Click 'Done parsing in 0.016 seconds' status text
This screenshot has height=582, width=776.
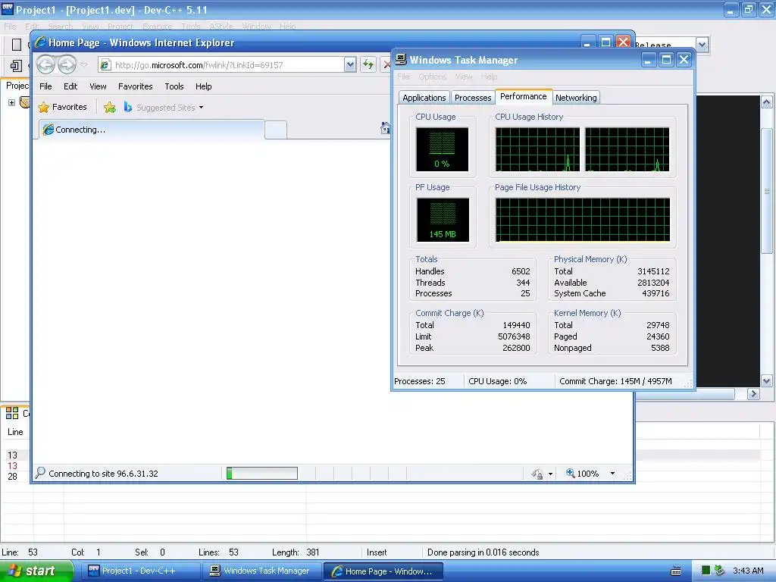pos(483,552)
